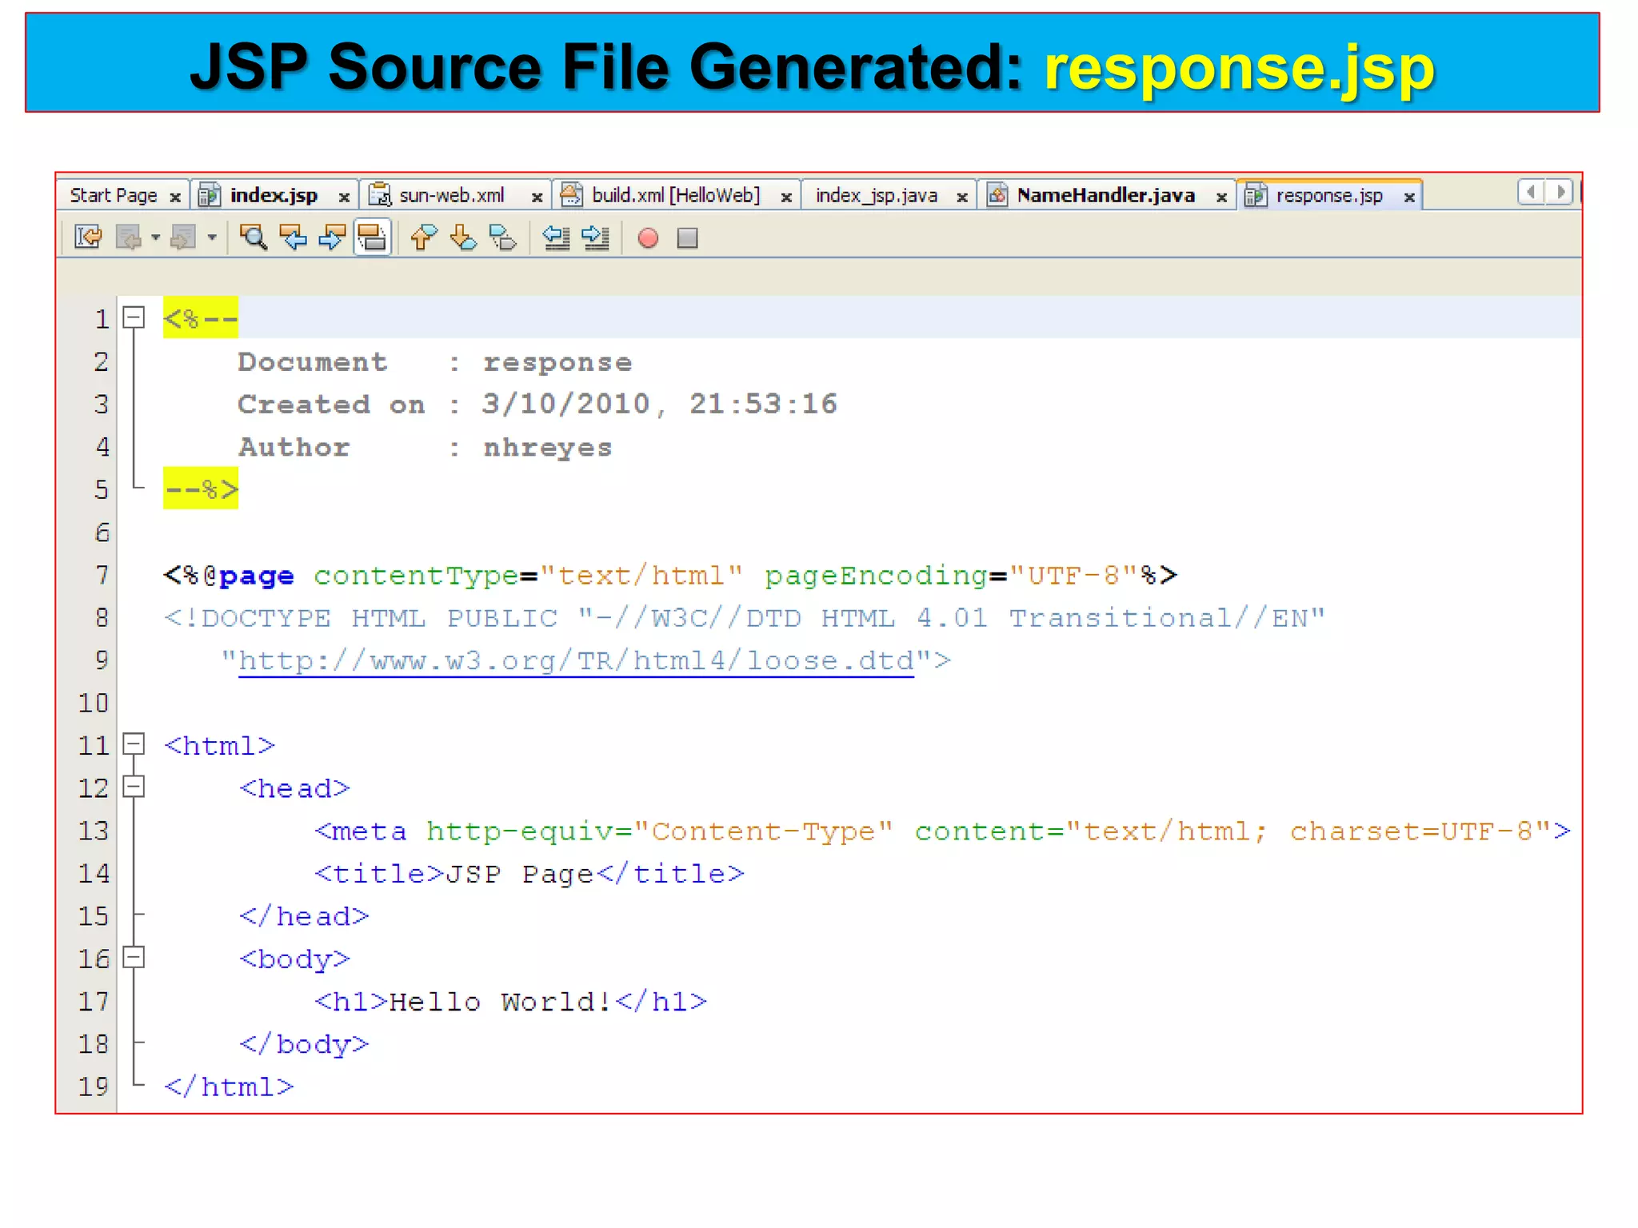1638x1228 pixels.
Task: Start macro recording with red circle
Action: tap(648, 238)
